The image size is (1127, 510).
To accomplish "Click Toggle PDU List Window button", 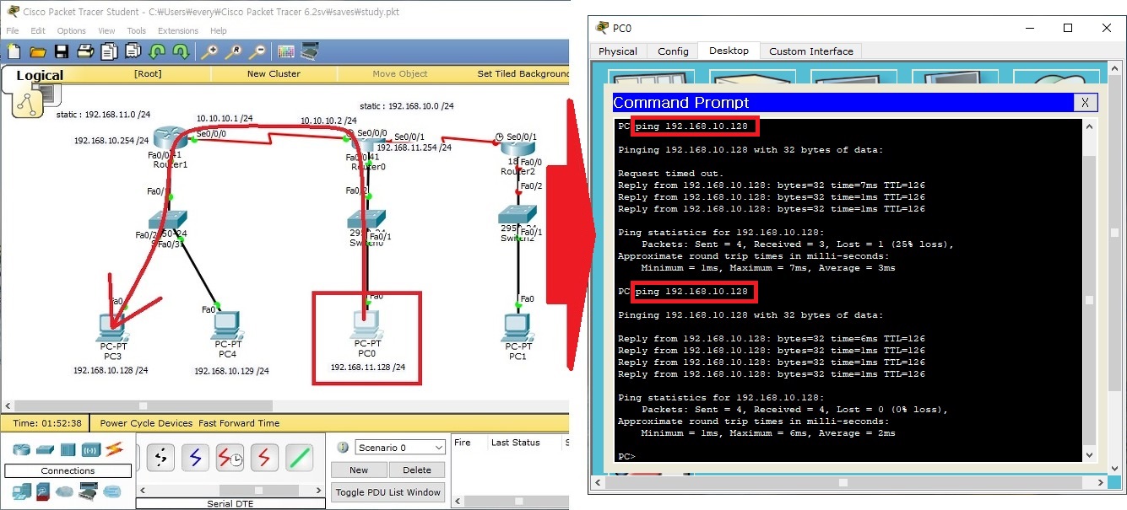I will pyautogui.click(x=388, y=492).
